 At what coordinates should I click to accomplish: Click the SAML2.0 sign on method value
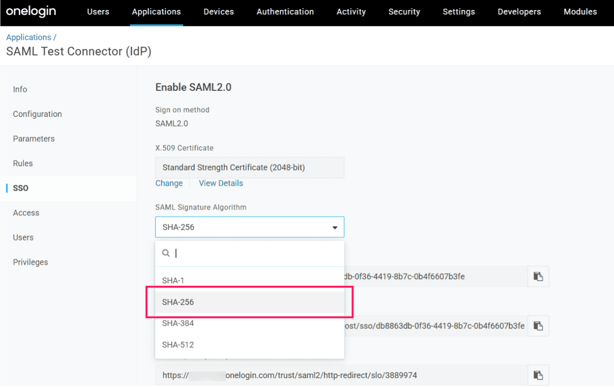[172, 123]
